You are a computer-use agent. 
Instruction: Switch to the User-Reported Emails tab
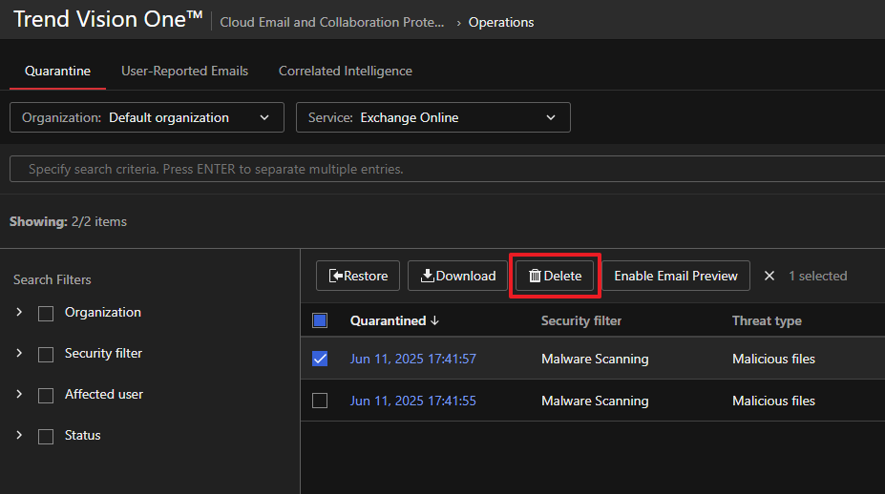pyautogui.click(x=184, y=71)
